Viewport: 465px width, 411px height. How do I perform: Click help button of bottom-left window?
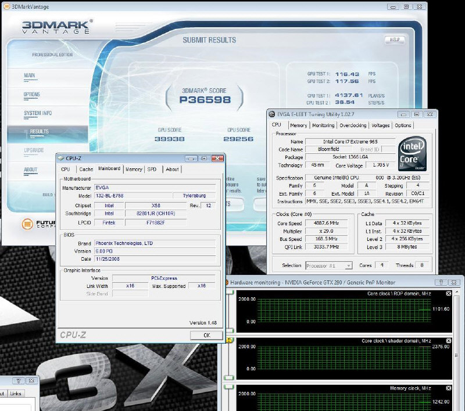click(x=19, y=381)
